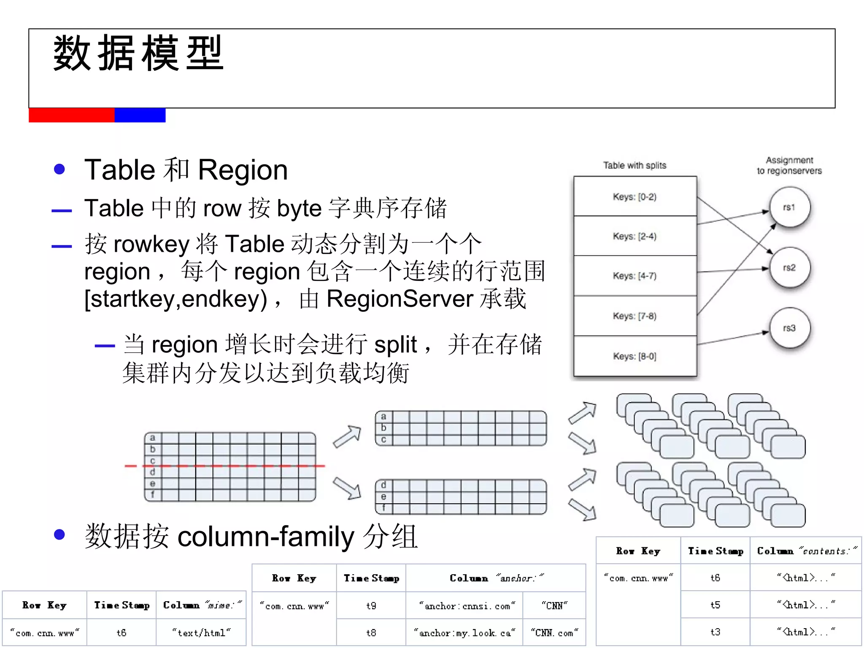
Task: Click the "CNN.com" anchor value cell
Action: point(554,632)
